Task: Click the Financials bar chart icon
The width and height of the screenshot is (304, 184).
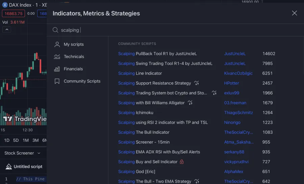Action: coord(57,69)
